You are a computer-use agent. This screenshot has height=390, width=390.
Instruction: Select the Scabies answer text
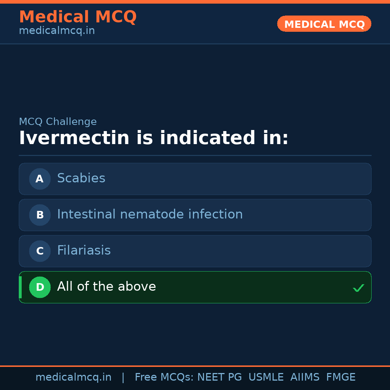tap(81, 178)
